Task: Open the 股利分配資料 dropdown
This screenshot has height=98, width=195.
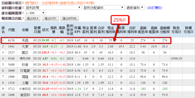Action: [103, 8]
